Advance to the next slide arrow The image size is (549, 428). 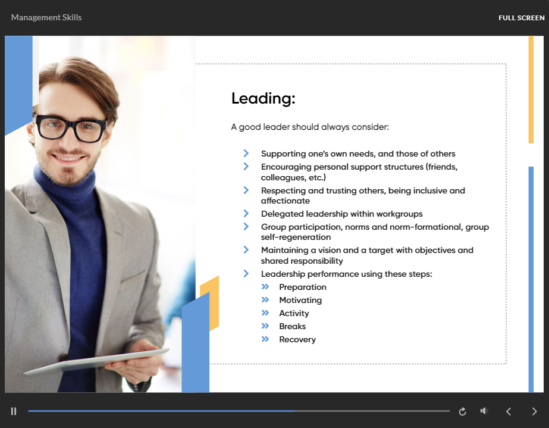[x=534, y=411]
